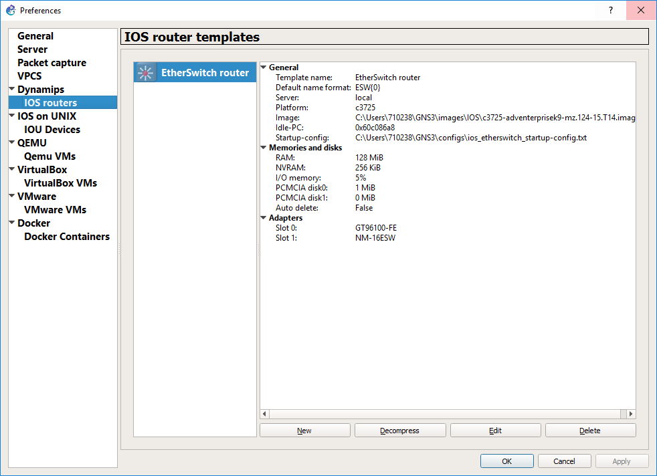The height and width of the screenshot is (476, 657).
Task: Select VMware VMs in sidebar
Action: pyautogui.click(x=55, y=210)
